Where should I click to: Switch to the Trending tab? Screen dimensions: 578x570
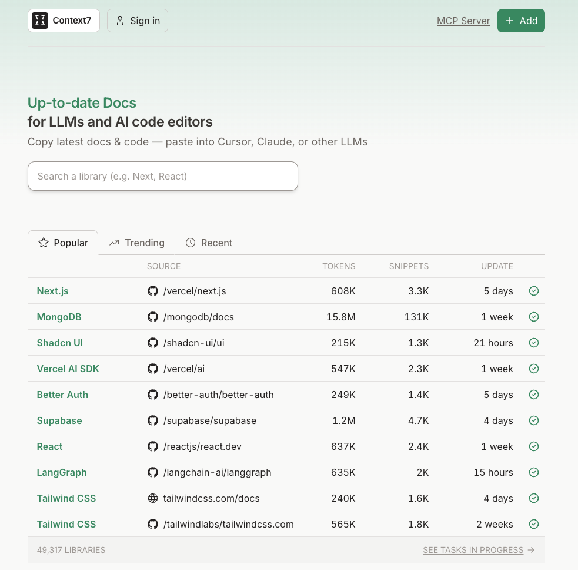137,243
